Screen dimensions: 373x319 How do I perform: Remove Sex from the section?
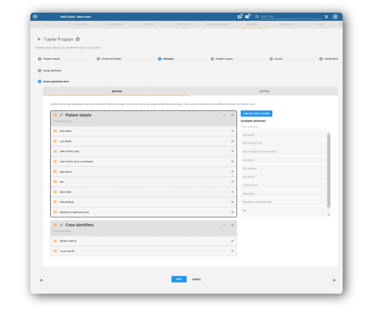pyautogui.click(x=232, y=182)
